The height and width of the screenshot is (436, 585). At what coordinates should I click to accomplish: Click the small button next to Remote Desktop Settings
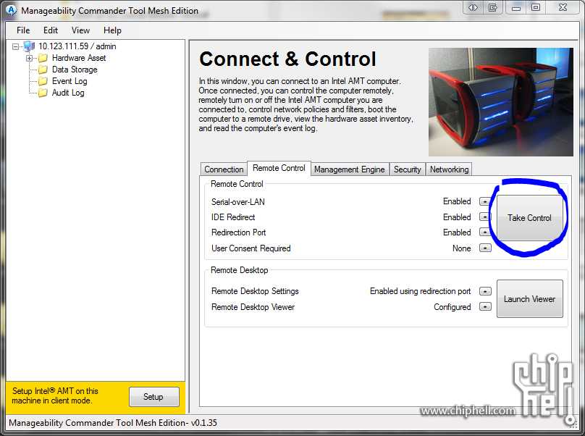(x=485, y=291)
